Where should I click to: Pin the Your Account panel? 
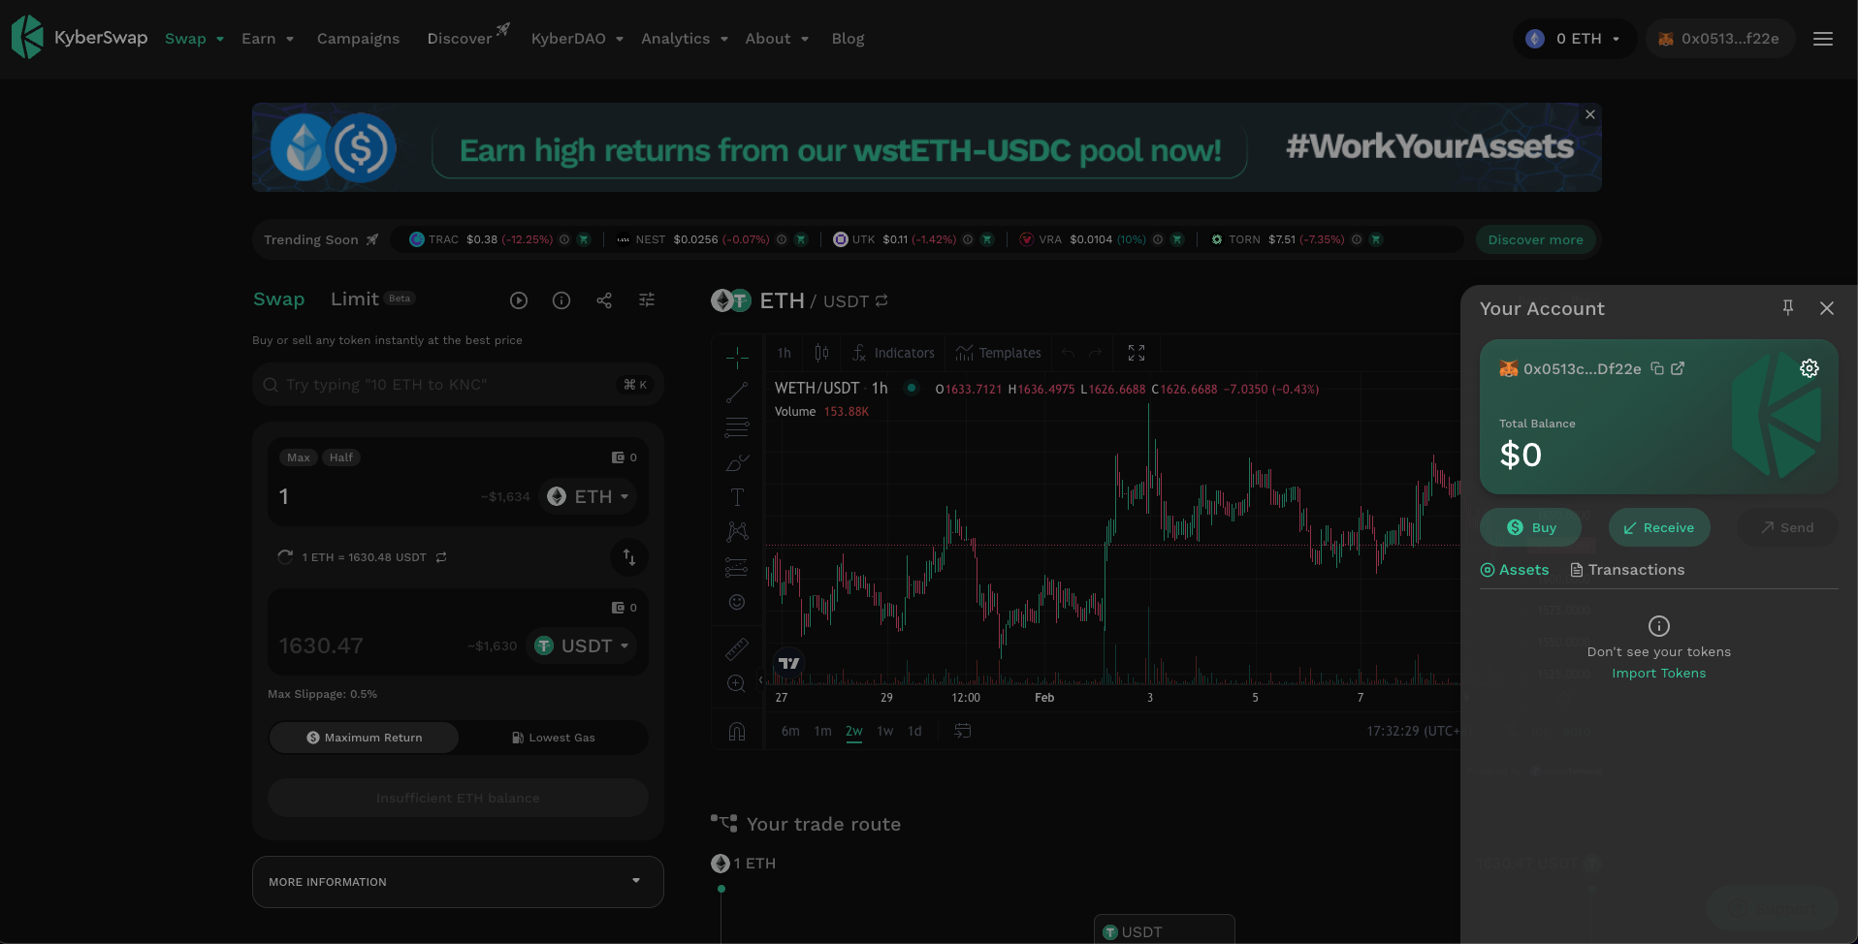[x=1788, y=308]
